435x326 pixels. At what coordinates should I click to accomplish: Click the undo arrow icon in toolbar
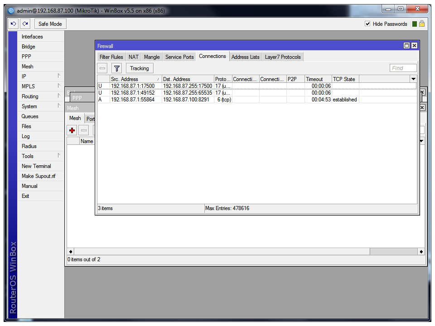(x=14, y=24)
